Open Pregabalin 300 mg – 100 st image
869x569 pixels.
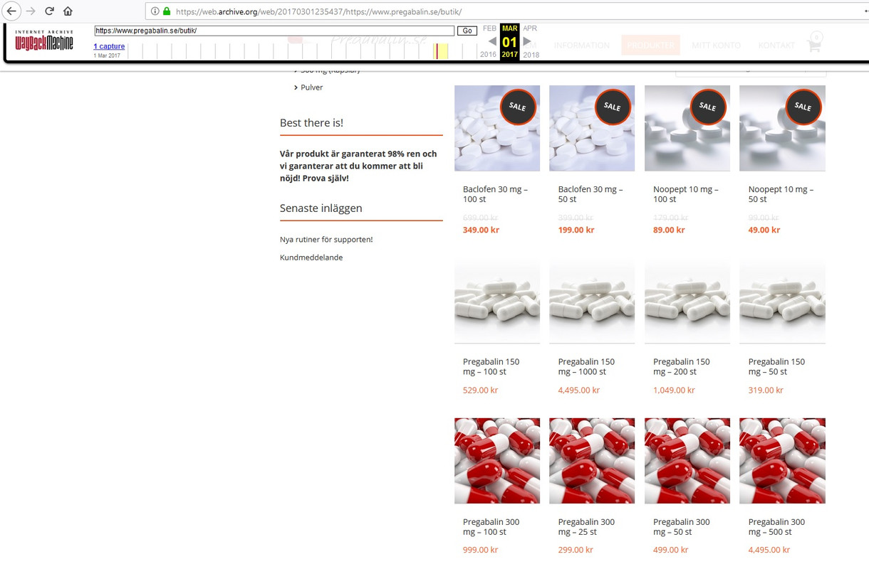497,461
